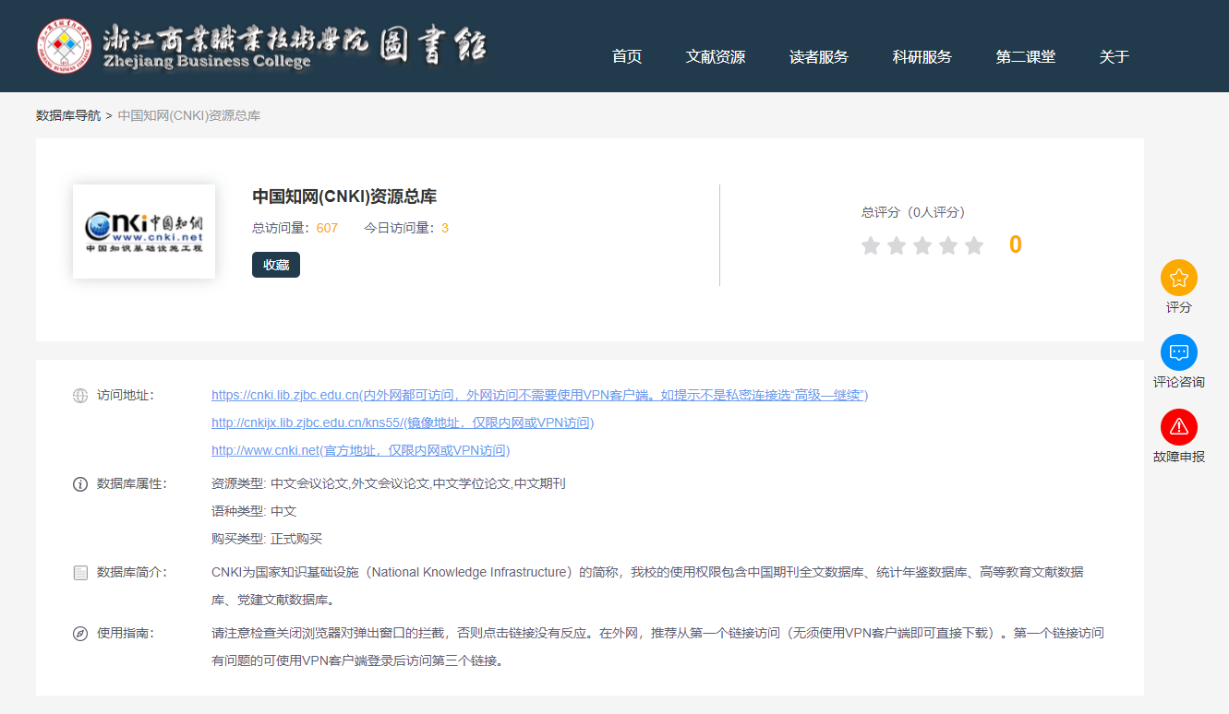Open the 读者服务 navigation dropdown
The width and height of the screenshot is (1229, 714).
pyautogui.click(x=818, y=56)
